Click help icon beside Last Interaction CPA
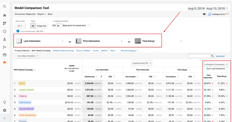The image size is (232, 122). [x=114, y=77]
